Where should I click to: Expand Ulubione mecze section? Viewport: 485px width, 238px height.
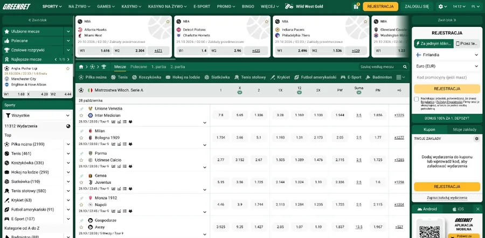pyautogui.click(x=68, y=32)
